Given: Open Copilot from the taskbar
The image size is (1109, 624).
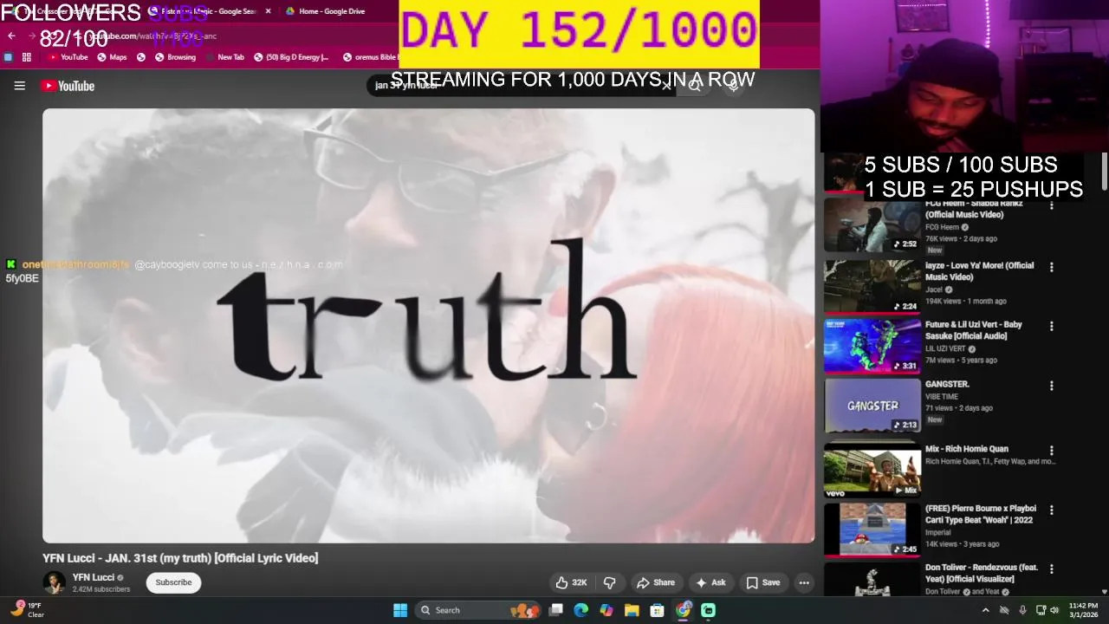Looking at the screenshot, I should pyautogui.click(x=606, y=610).
